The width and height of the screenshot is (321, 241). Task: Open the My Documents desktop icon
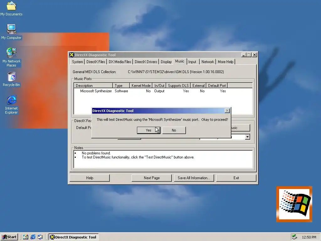pos(12,8)
